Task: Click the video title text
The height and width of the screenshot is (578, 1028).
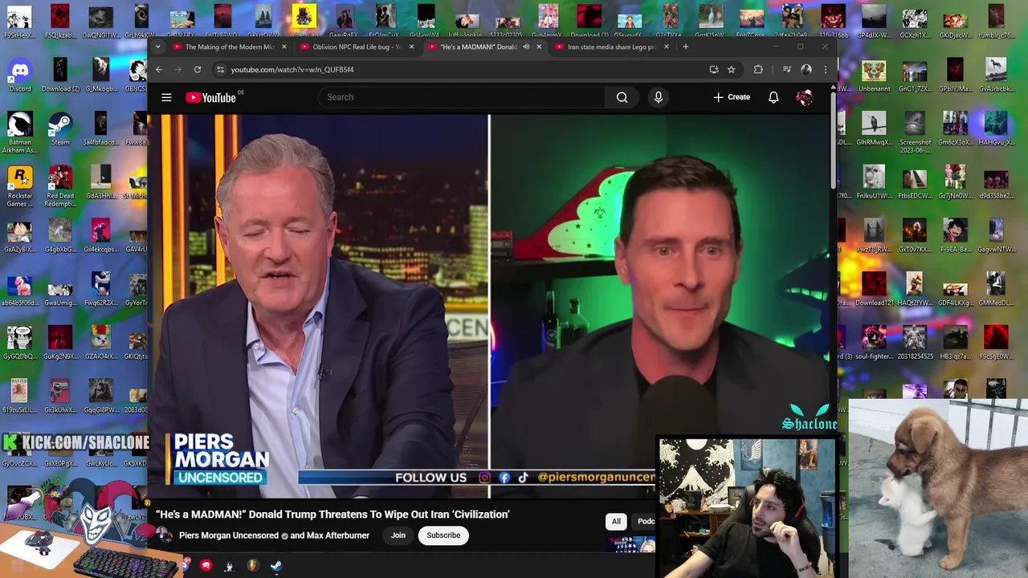Action: 332,515
